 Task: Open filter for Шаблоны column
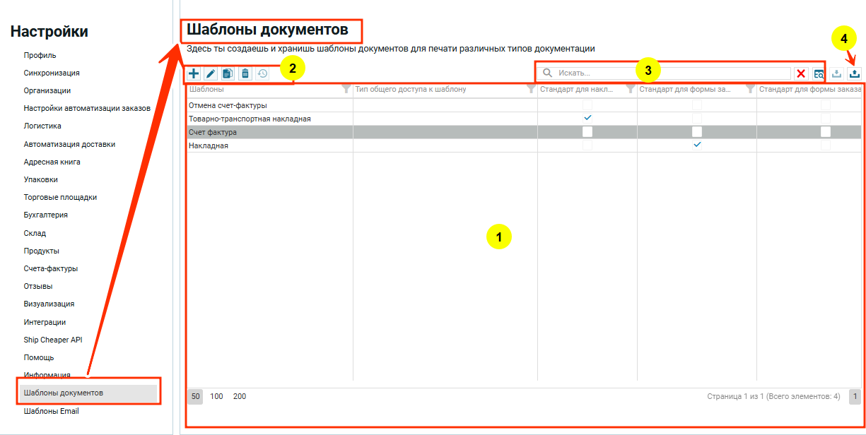pyautogui.click(x=346, y=90)
